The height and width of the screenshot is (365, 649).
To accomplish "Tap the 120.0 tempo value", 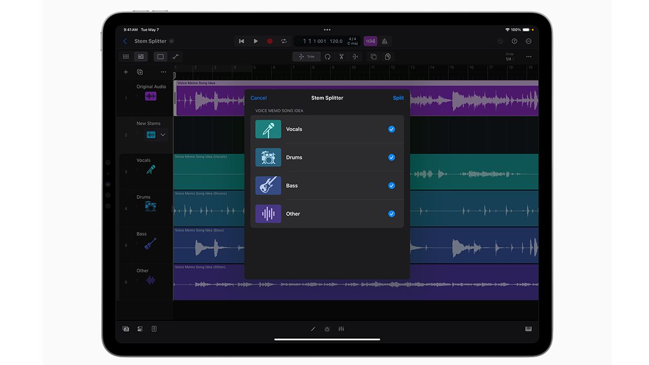I will coord(336,41).
